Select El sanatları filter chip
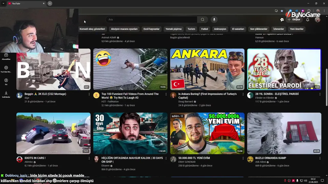Screen dimensions: 328x184 point(238,29)
